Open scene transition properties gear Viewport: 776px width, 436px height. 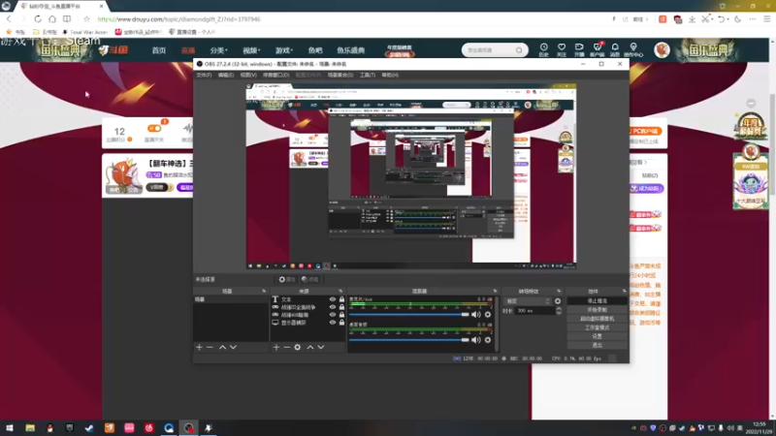558,301
